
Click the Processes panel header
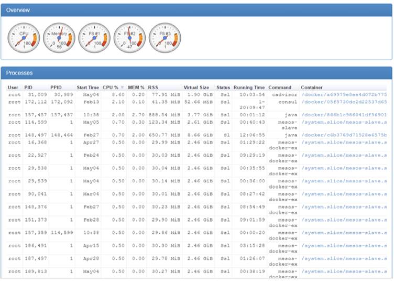tap(196, 73)
